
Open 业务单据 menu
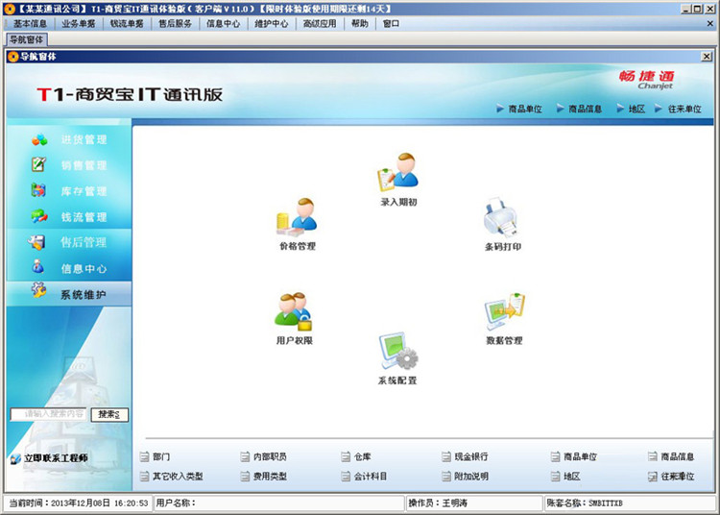[x=79, y=23]
